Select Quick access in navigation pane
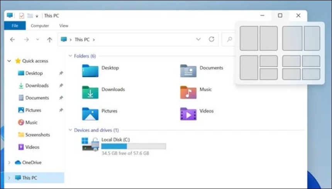332x189 pixels. tap(32, 61)
